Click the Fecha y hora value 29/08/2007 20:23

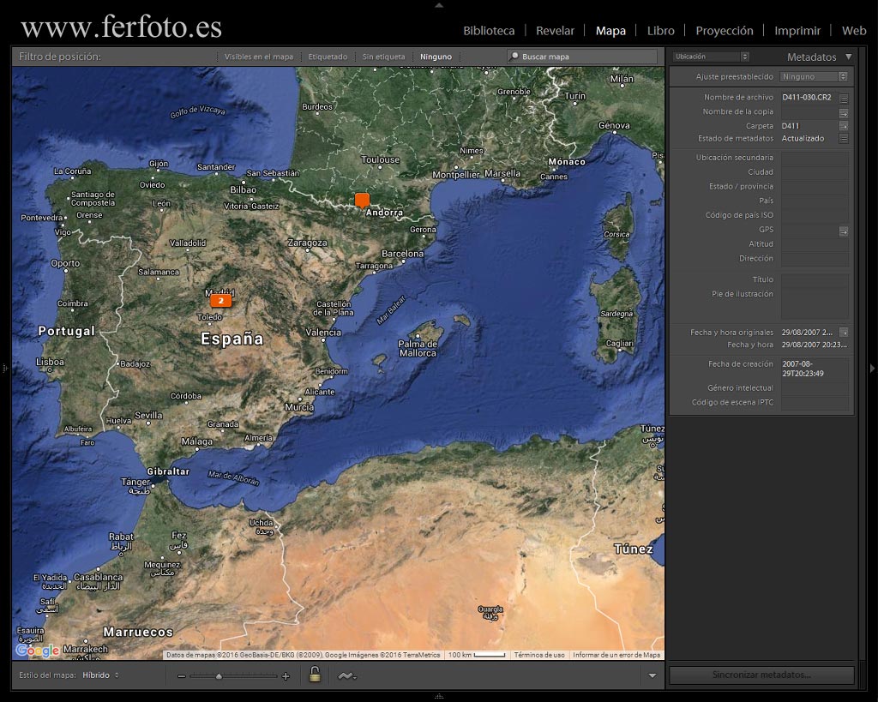(815, 345)
